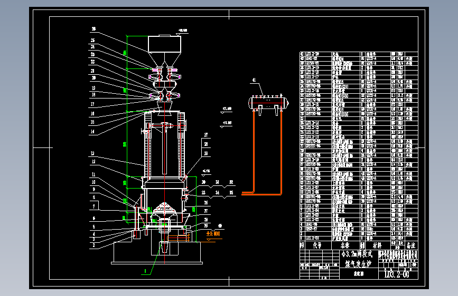
Task: Select the drawing number LD3.2-00 text
Action: (x=397, y=274)
